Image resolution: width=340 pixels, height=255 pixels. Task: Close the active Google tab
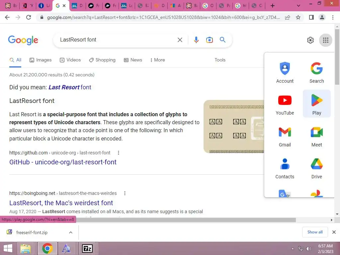[x=64, y=6]
